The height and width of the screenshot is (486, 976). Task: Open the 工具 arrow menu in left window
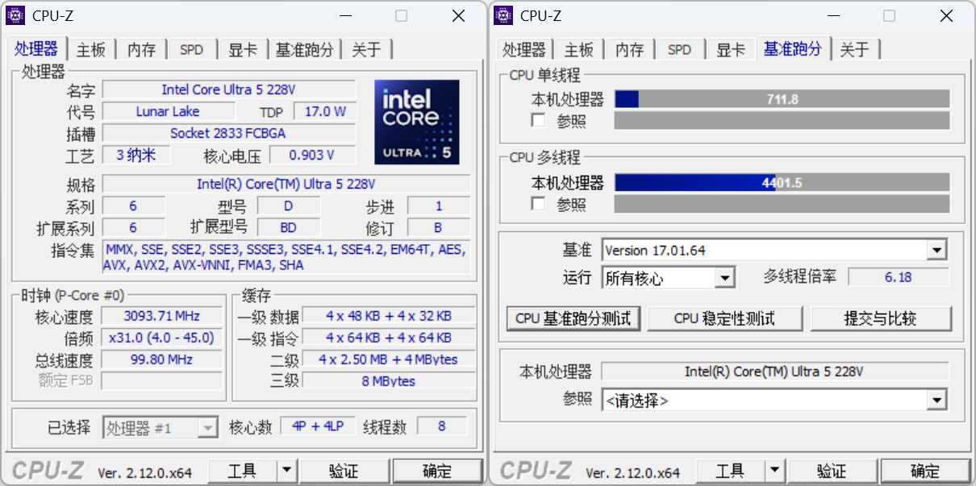[x=286, y=471]
